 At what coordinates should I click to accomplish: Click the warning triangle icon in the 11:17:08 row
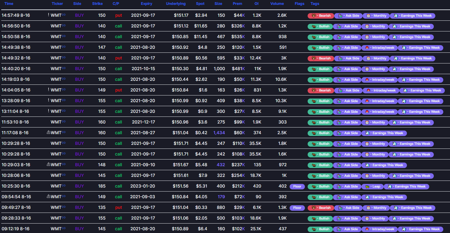pos(48,132)
